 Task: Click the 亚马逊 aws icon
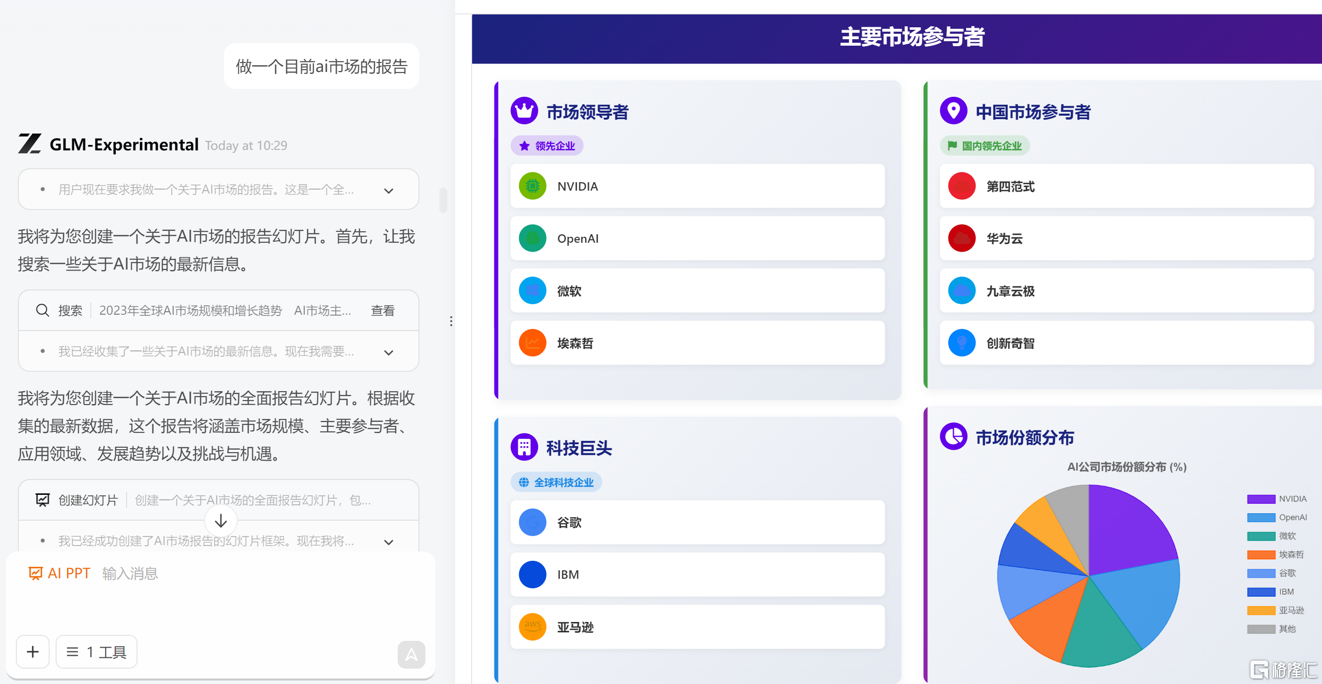tap(532, 626)
